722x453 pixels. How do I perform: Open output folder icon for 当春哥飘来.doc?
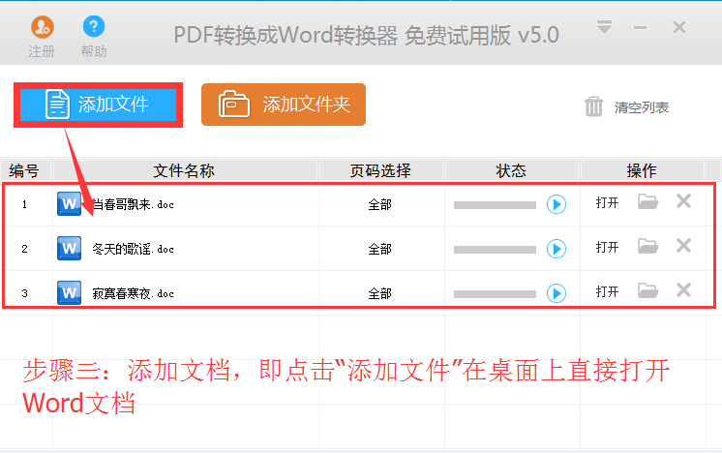[647, 201]
